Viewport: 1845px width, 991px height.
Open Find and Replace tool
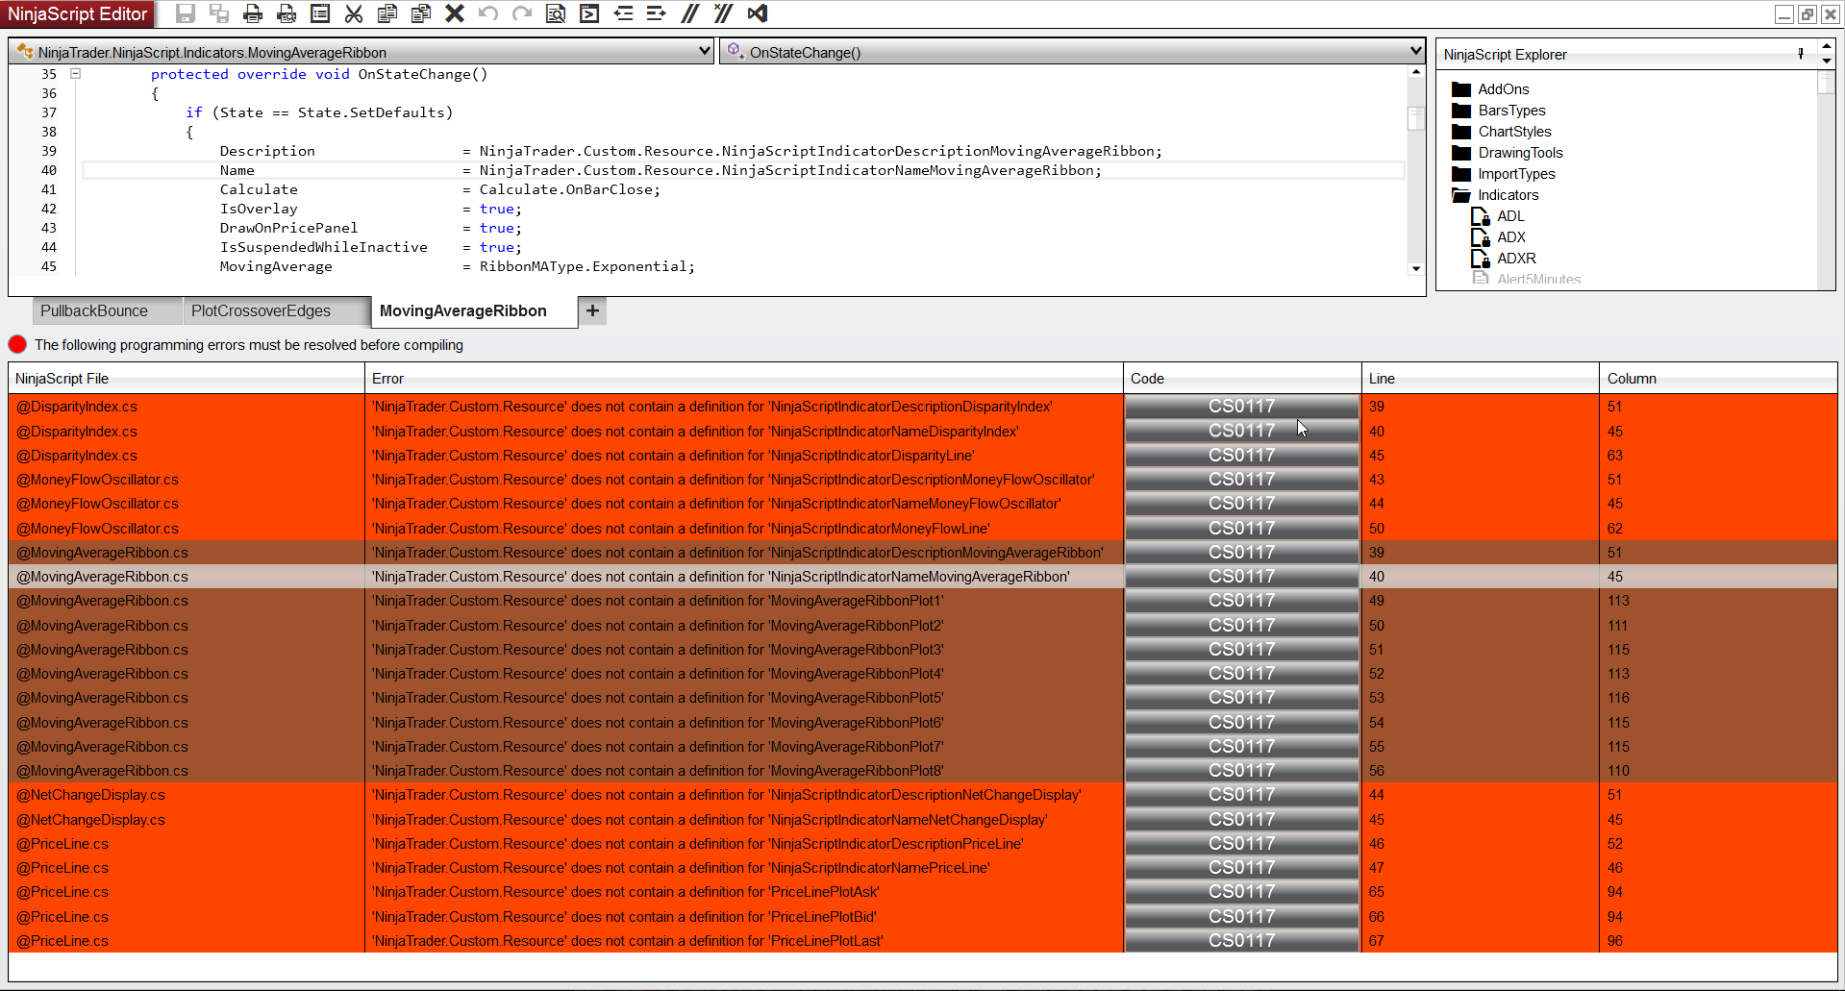556,13
